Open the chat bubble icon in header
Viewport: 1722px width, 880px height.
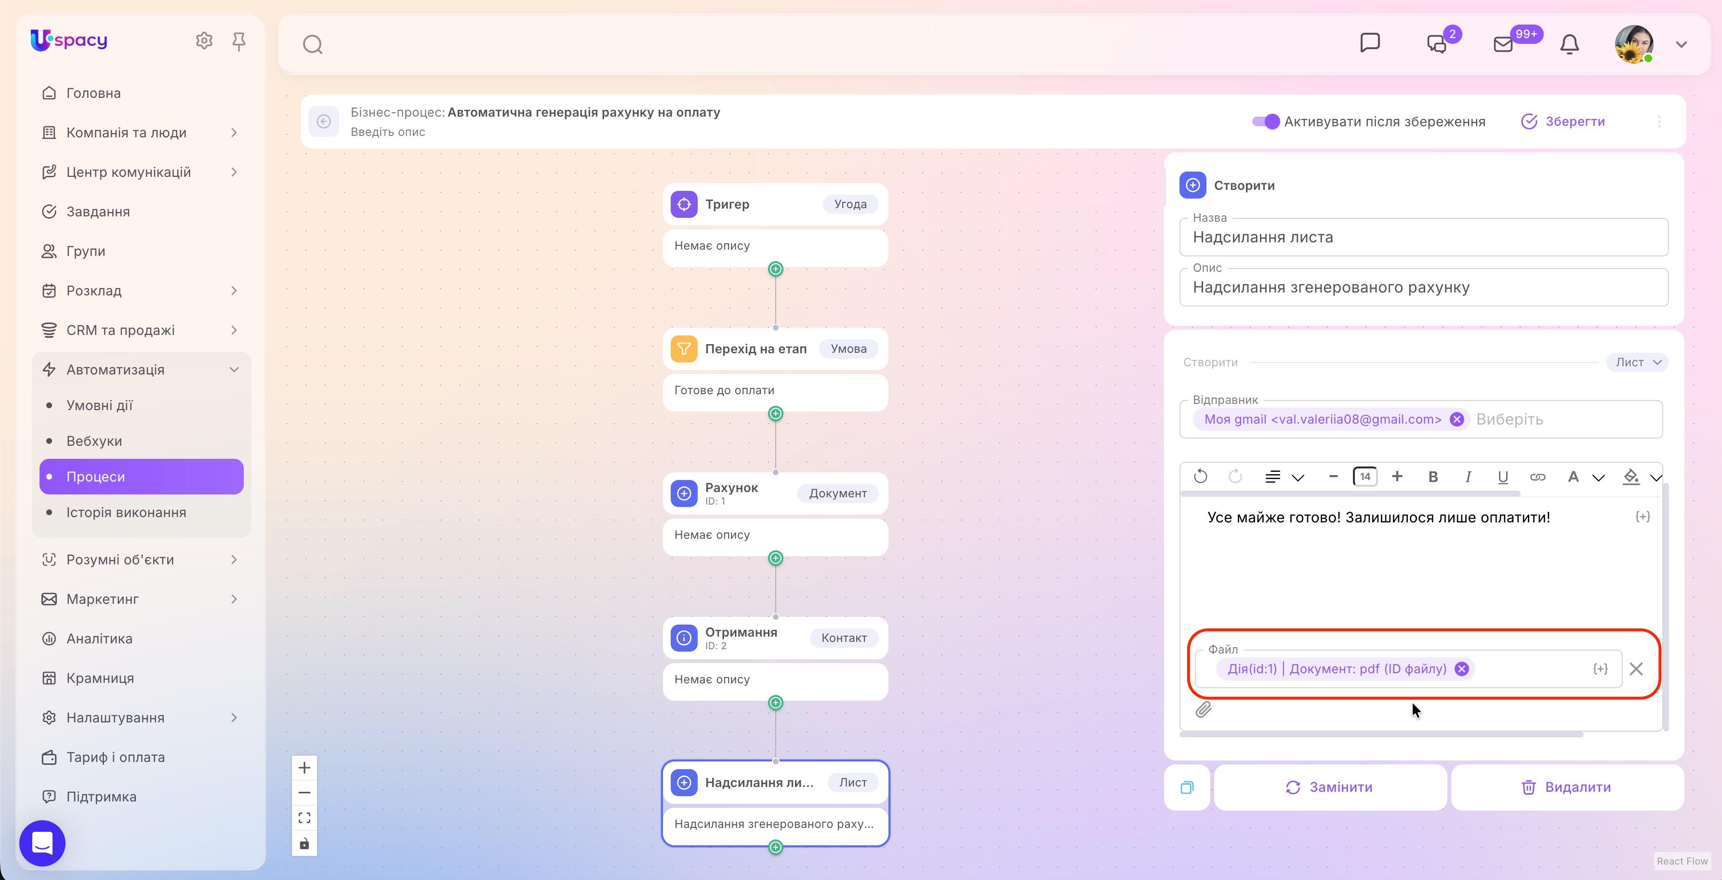point(1370,43)
